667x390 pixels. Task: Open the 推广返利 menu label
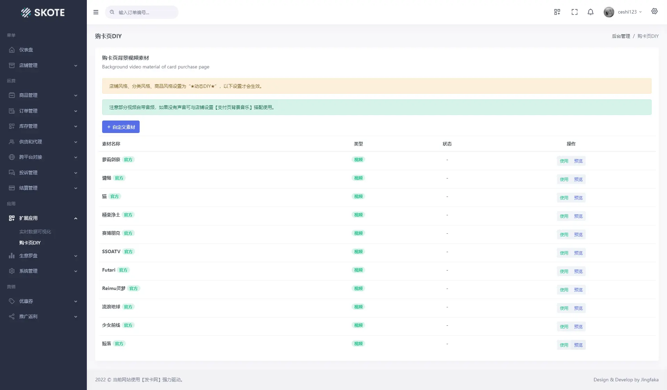(28, 316)
